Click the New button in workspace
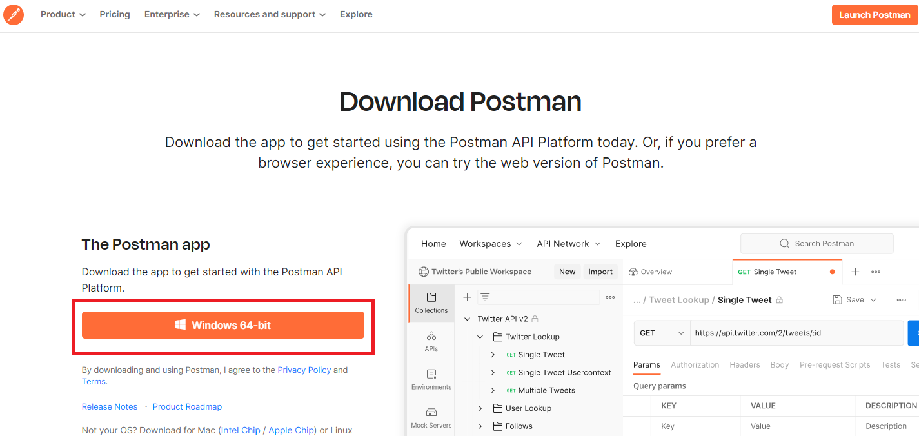 568,272
